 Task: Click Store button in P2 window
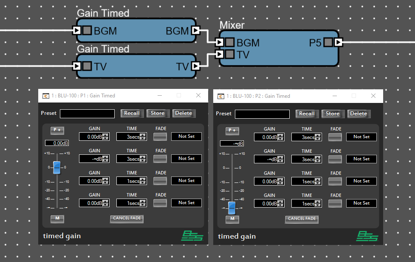[x=333, y=114]
